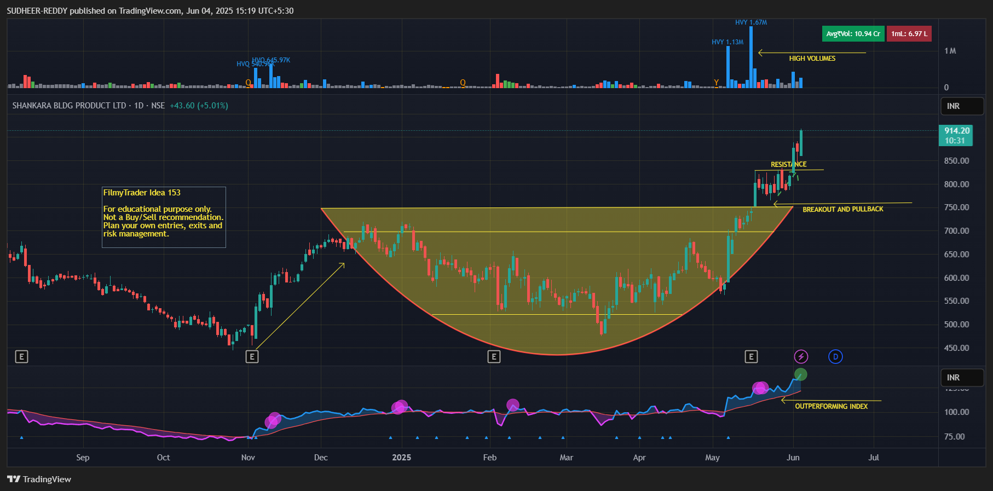Click the Dec label on time axis
Screen dimensions: 993x491
tap(321, 458)
